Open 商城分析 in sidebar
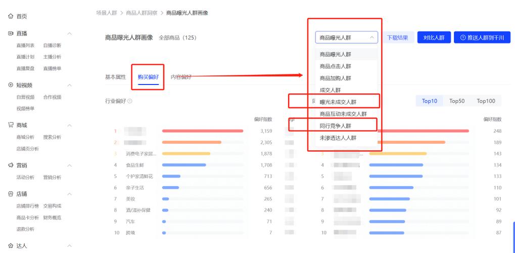The height and width of the screenshot is (253, 515). pos(25,137)
